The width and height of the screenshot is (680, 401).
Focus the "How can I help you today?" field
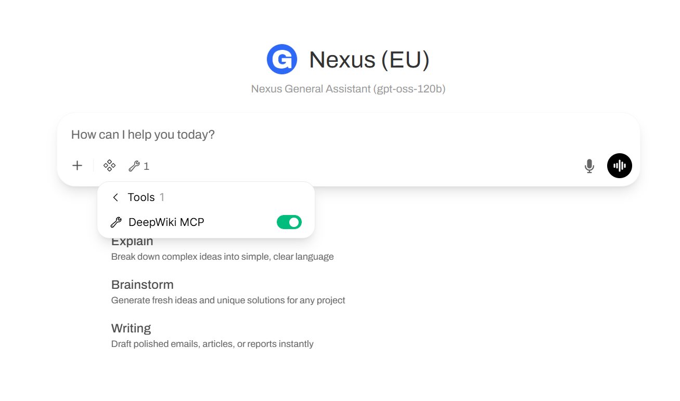349,135
